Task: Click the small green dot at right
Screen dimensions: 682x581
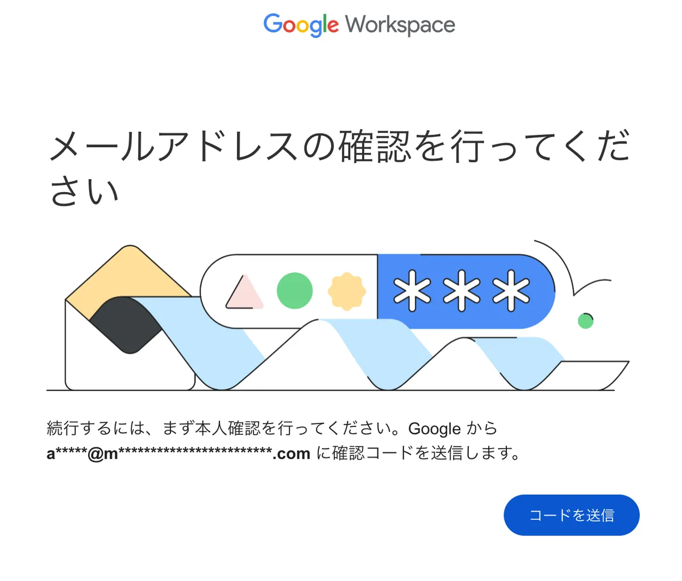Action: (585, 321)
